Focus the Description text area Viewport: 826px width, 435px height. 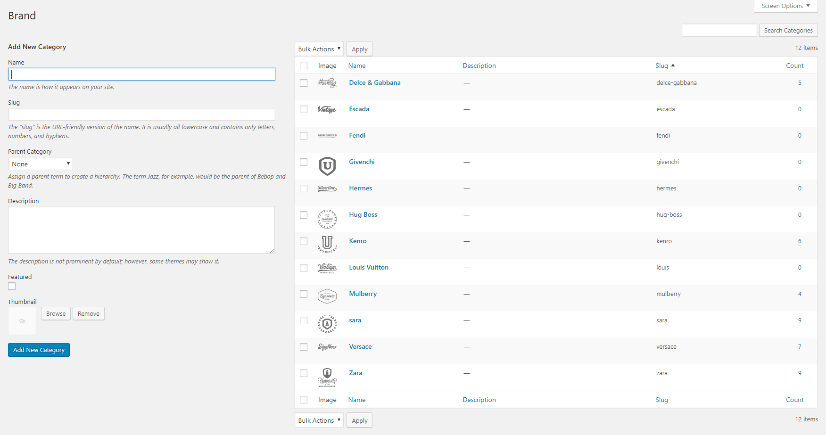141,230
